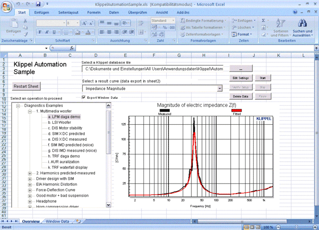Click the increase font size icon
The image size is (319, 230).
coord(84,23)
